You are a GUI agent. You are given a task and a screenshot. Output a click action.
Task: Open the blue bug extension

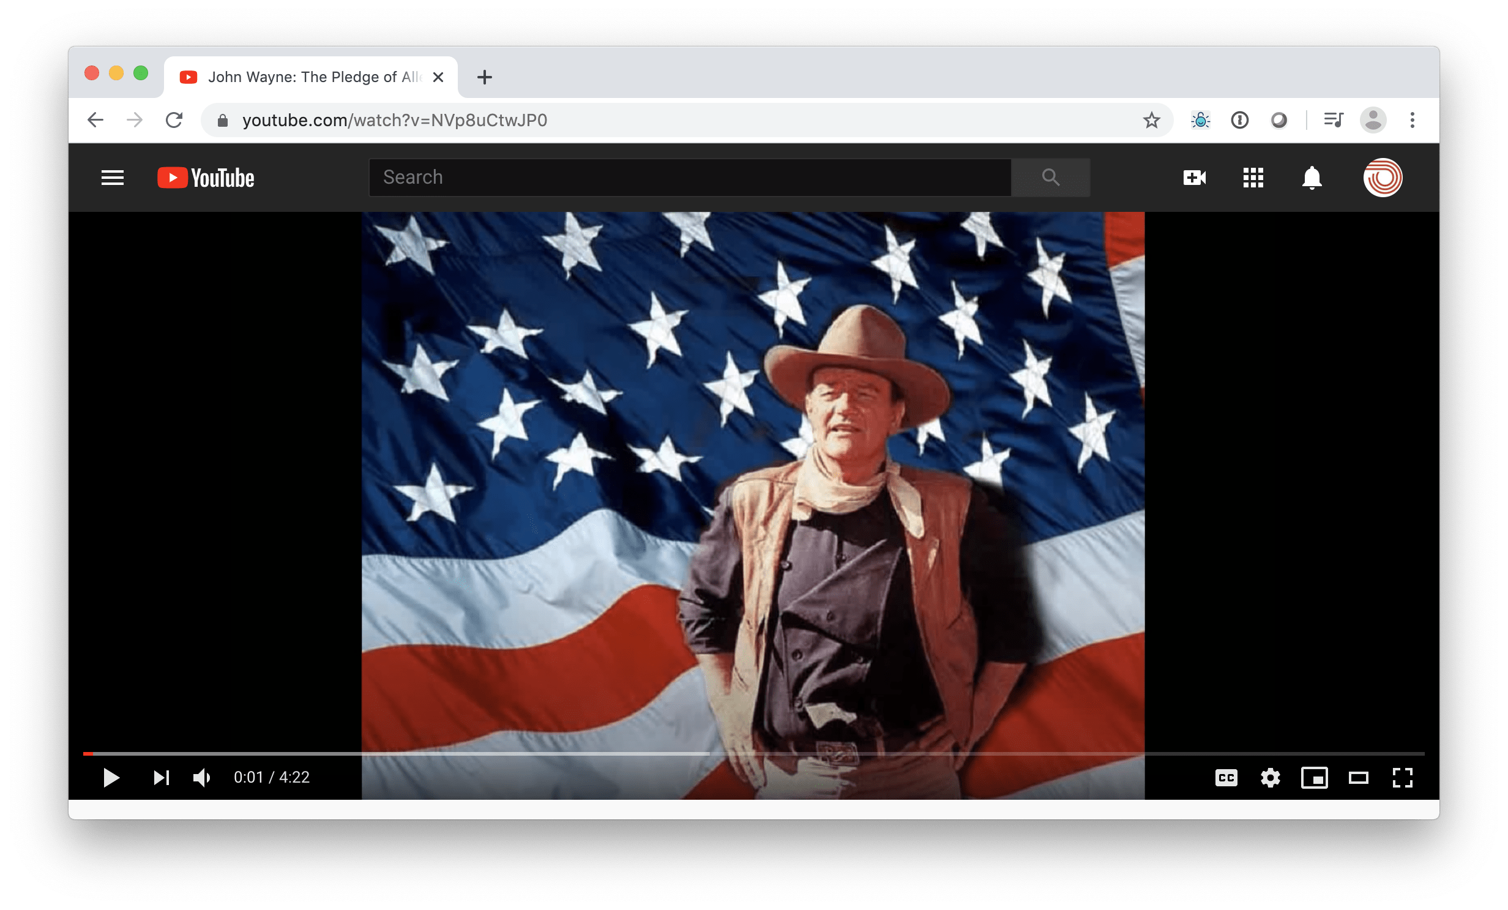[1200, 120]
